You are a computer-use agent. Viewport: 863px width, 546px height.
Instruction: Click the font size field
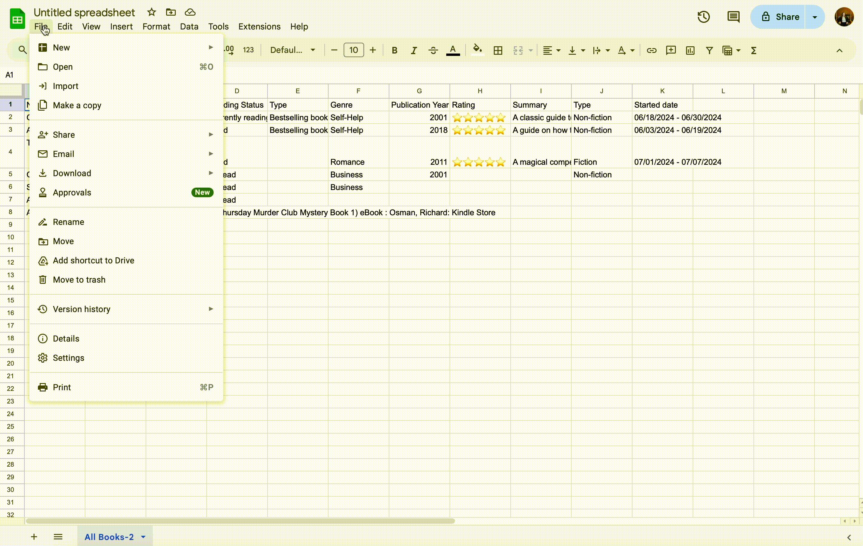tap(353, 50)
